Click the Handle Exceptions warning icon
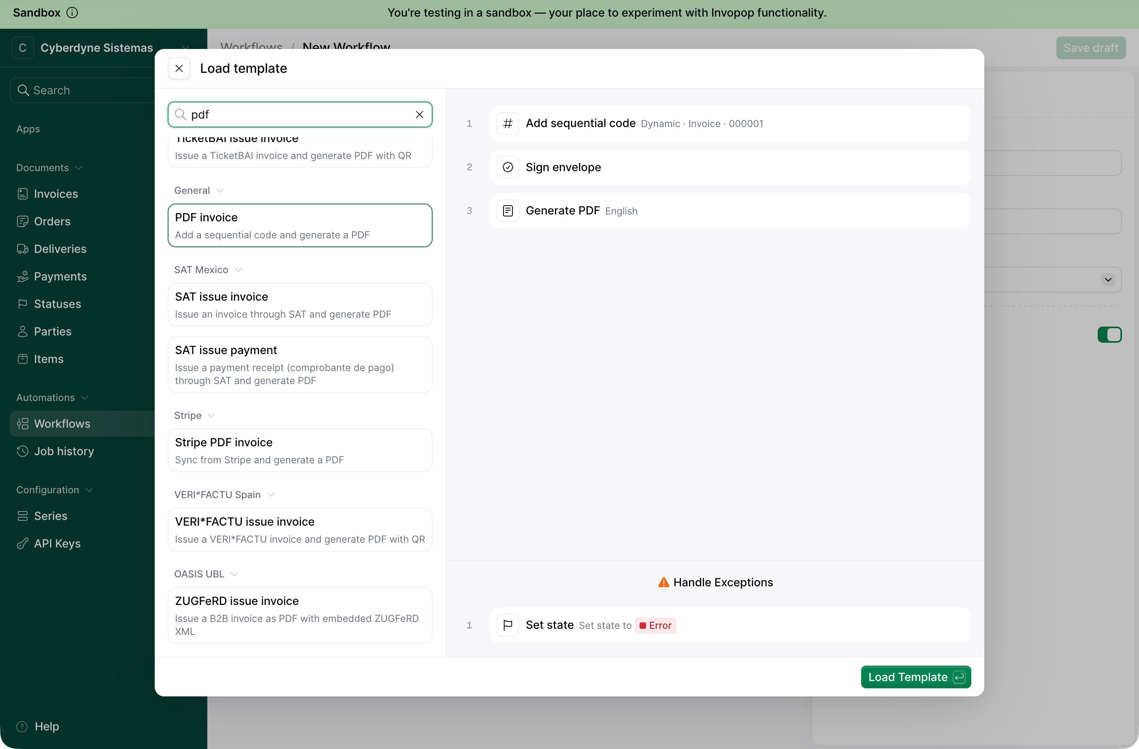1139x749 pixels. pyautogui.click(x=663, y=582)
